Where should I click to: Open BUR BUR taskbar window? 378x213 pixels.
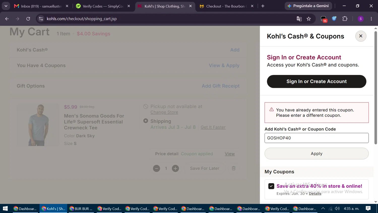click(81, 208)
